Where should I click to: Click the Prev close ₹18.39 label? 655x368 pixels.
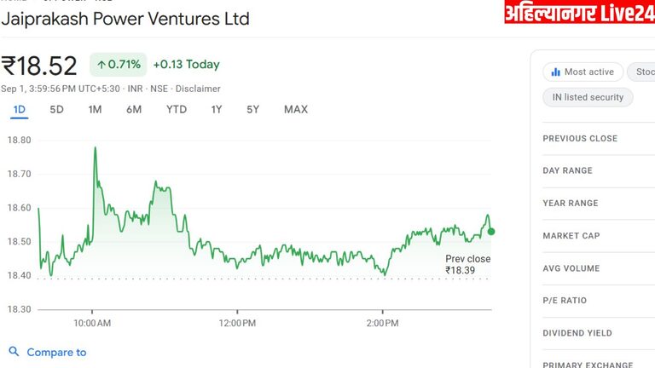467,264
